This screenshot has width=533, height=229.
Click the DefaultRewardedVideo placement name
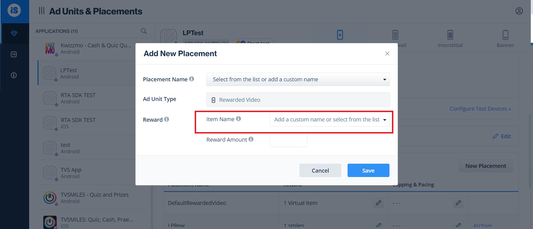click(x=197, y=203)
